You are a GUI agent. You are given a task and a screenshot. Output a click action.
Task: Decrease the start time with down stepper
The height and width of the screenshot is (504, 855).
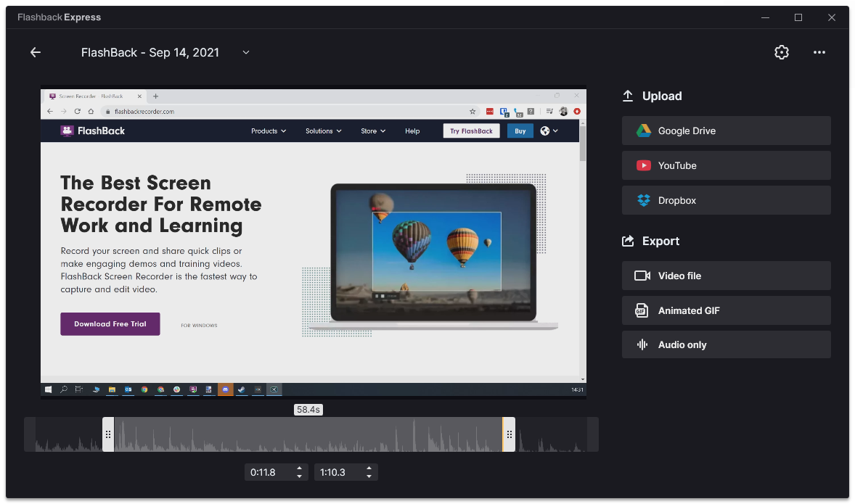point(299,476)
